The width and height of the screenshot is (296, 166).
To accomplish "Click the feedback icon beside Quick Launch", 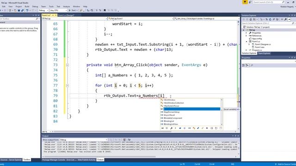I will pyautogui.click(x=250, y=2).
